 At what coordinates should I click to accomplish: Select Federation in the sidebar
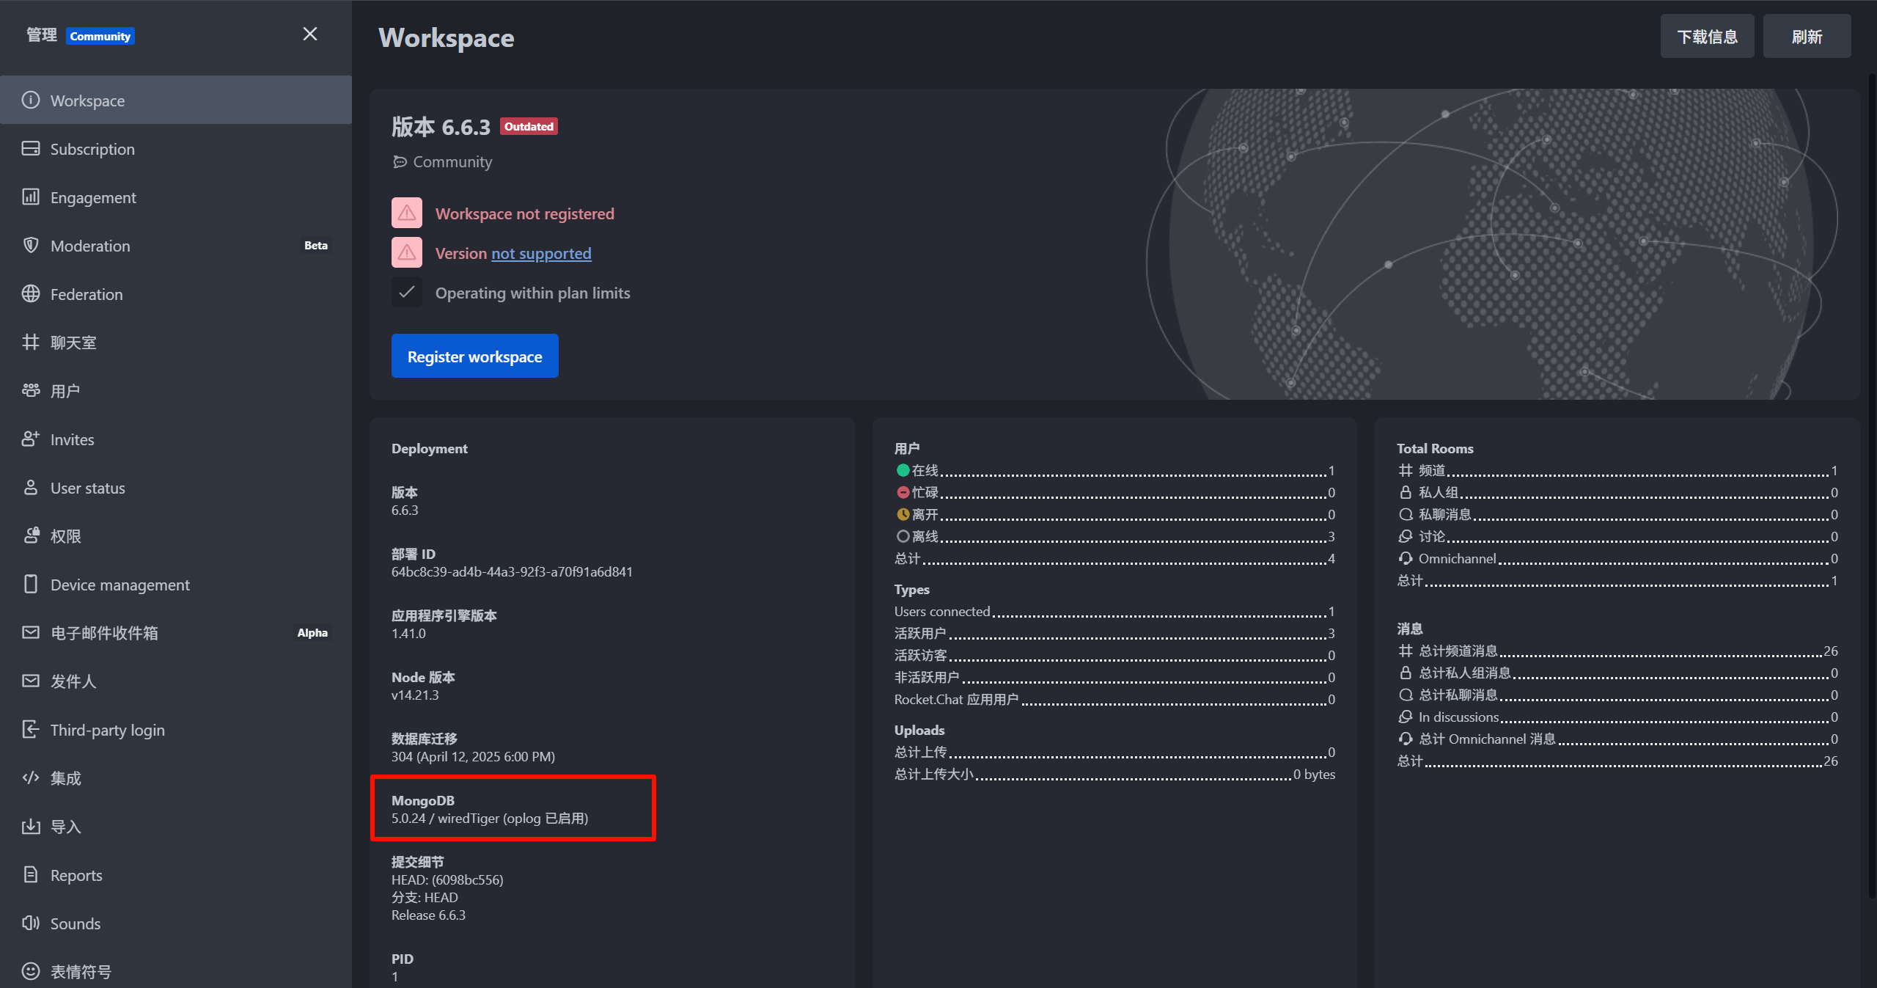point(176,293)
